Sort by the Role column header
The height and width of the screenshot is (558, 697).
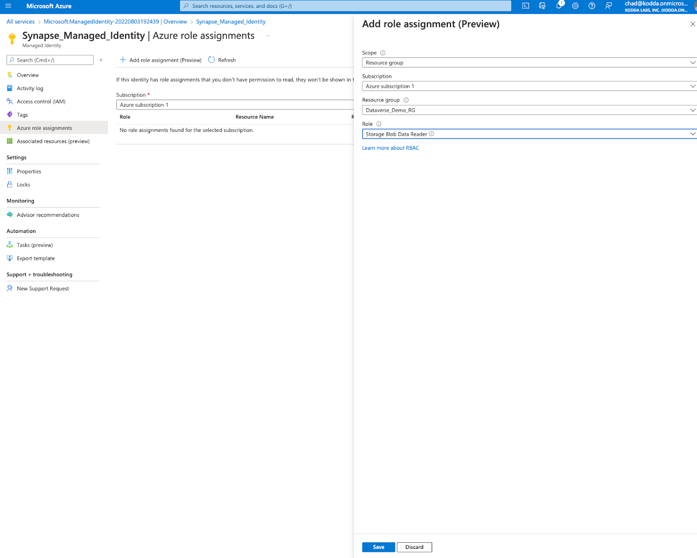coord(125,117)
